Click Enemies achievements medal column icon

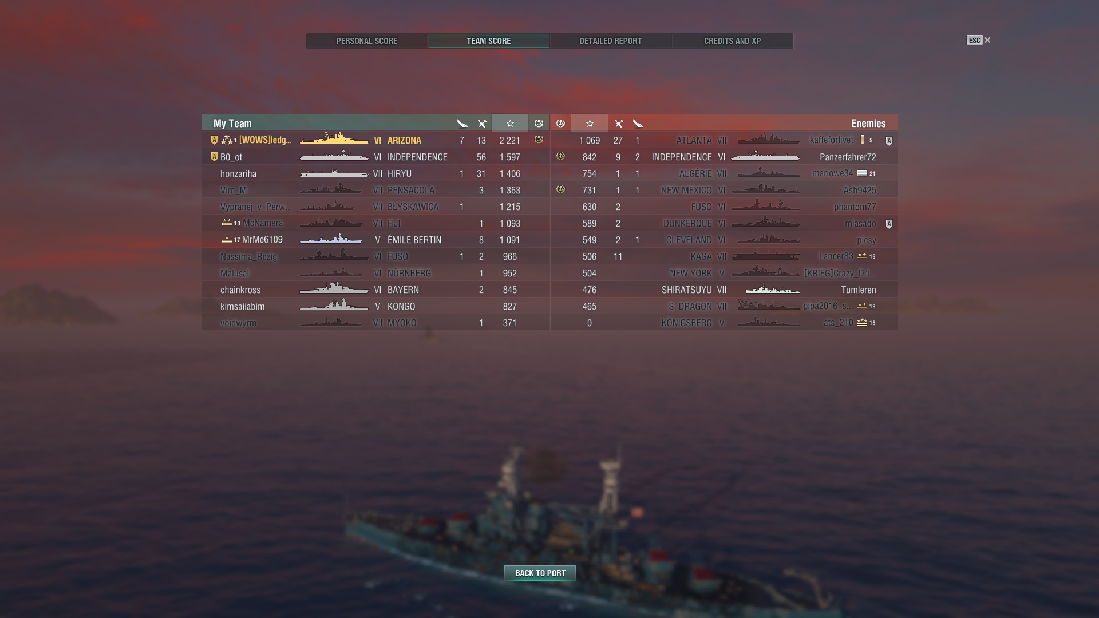560,124
